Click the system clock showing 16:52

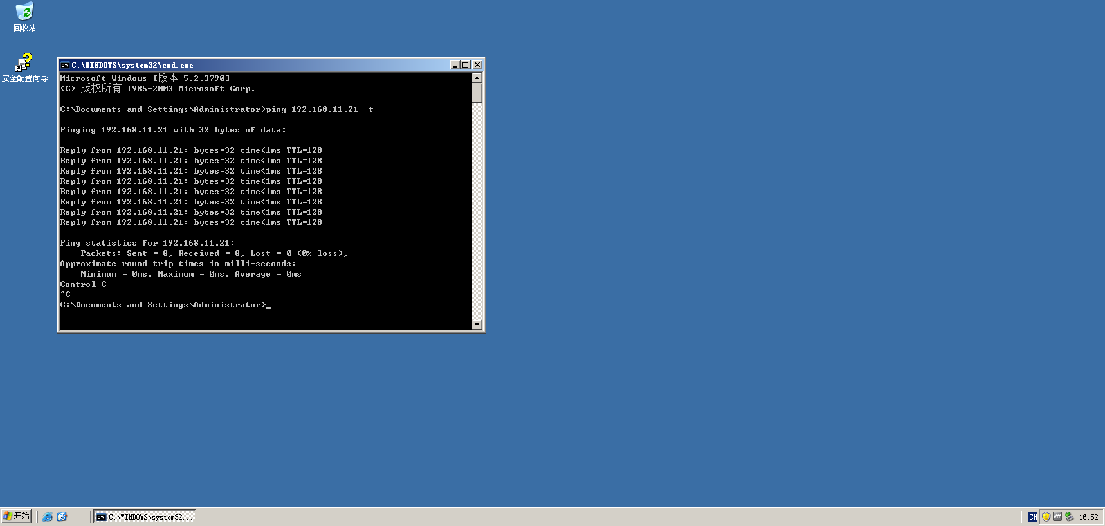(1088, 517)
